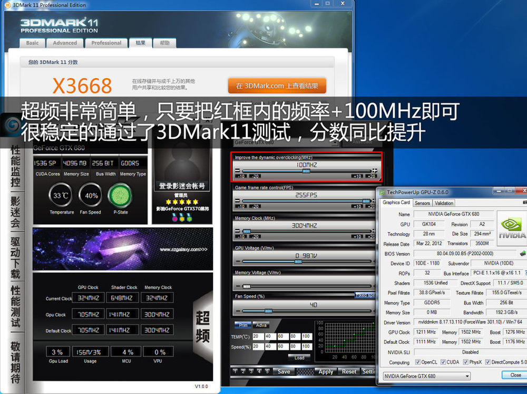527x394 pixels.
Task: Click the Game frame rate slider handle
Action: point(366,201)
